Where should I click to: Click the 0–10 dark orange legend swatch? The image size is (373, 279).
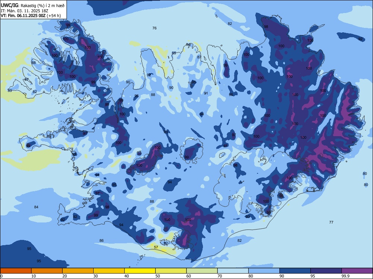pos(16,271)
